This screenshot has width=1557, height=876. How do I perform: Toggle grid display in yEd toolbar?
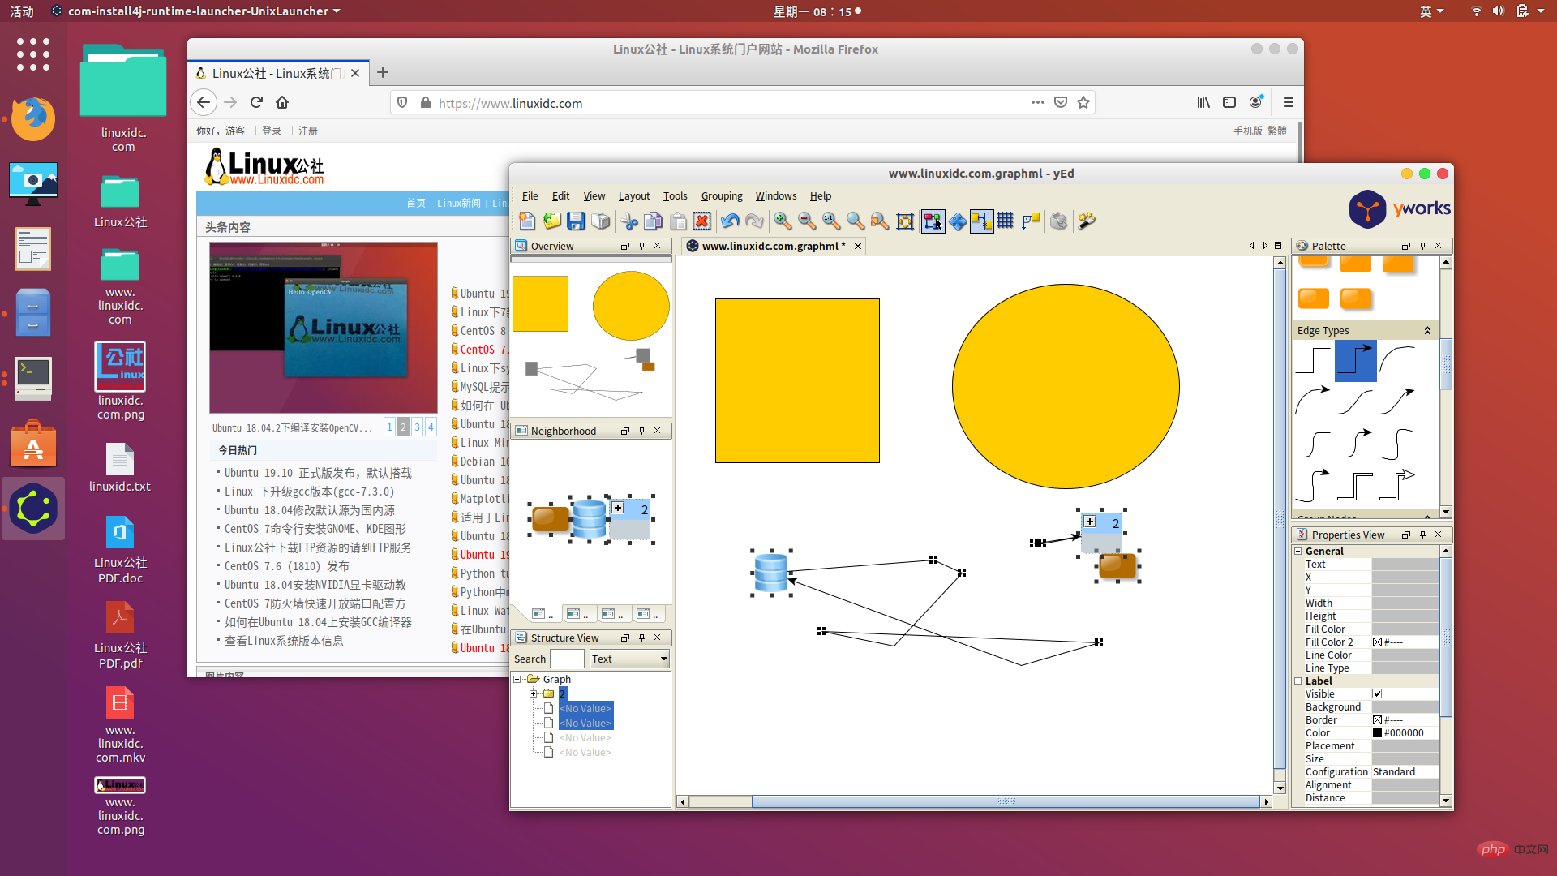[1006, 221]
